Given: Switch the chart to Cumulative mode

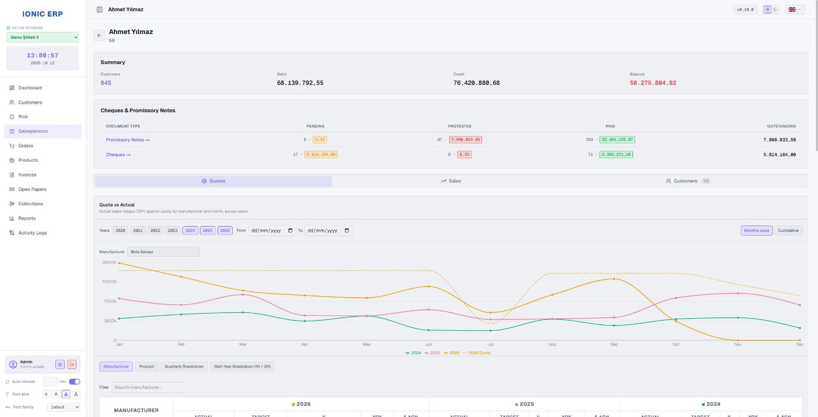Looking at the screenshot, I should (x=788, y=230).
